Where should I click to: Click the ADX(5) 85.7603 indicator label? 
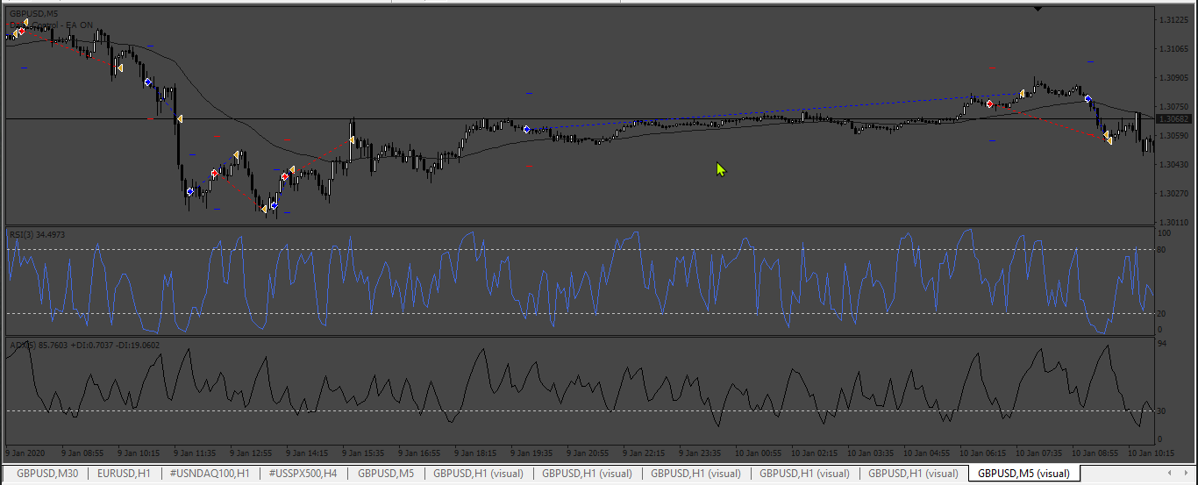point(84,345)
